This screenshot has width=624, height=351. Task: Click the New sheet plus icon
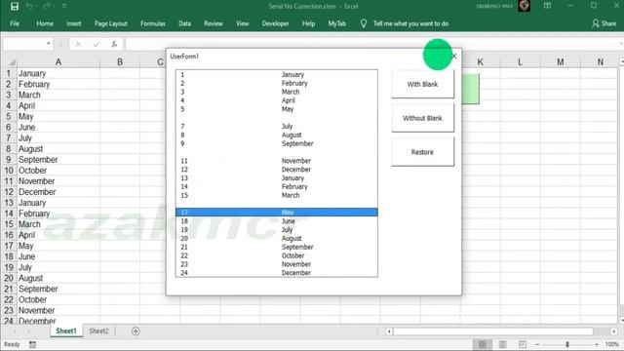pos(136,331)
